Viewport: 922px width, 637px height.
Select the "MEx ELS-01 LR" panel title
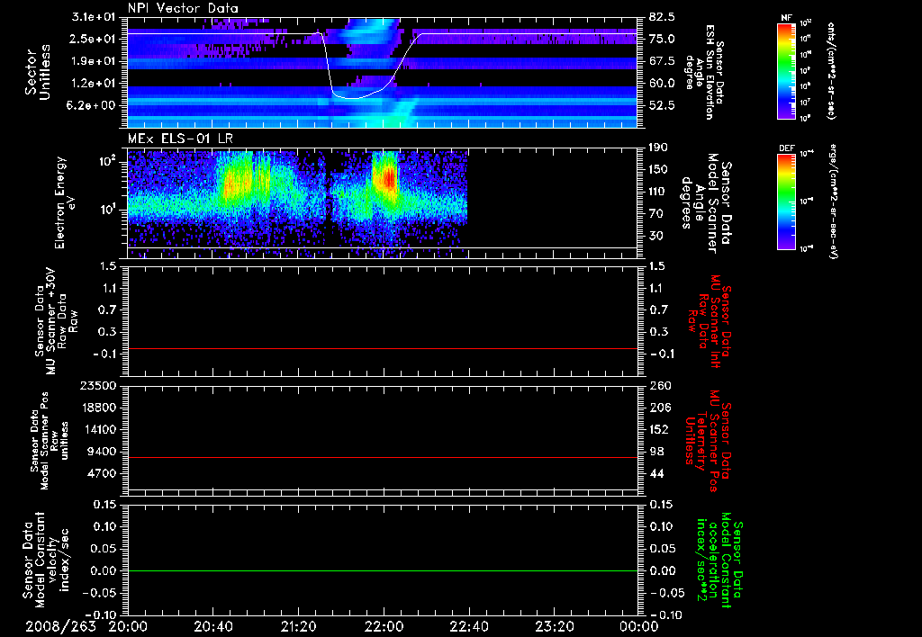179,139
